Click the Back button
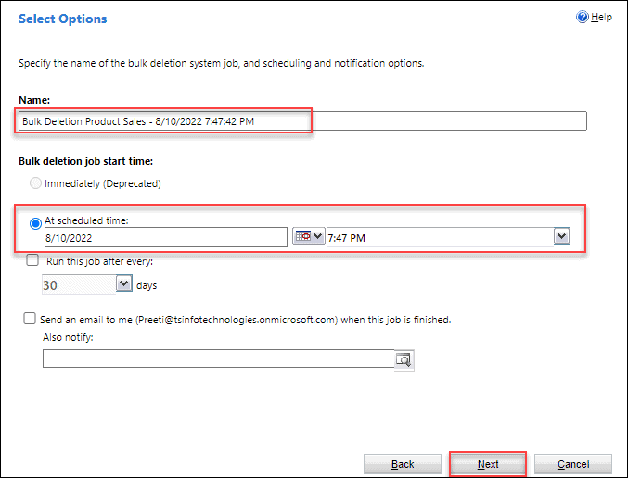Image resolution: width=628 pixels, height=478 pixels. pos(403,464)
